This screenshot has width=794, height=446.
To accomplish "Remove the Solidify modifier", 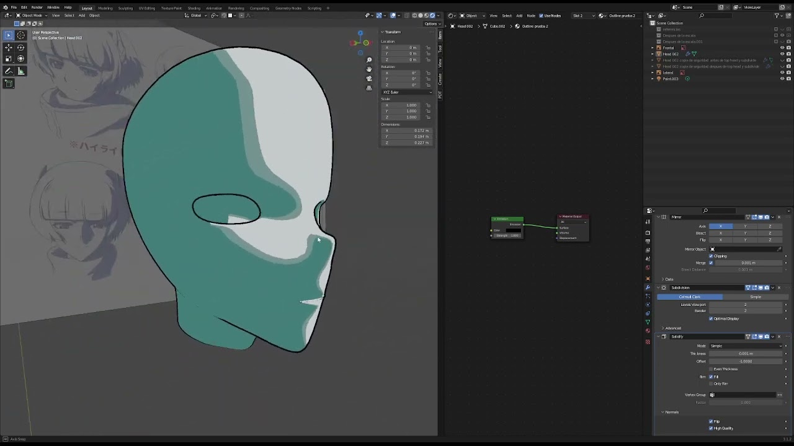I will [779, 336].
